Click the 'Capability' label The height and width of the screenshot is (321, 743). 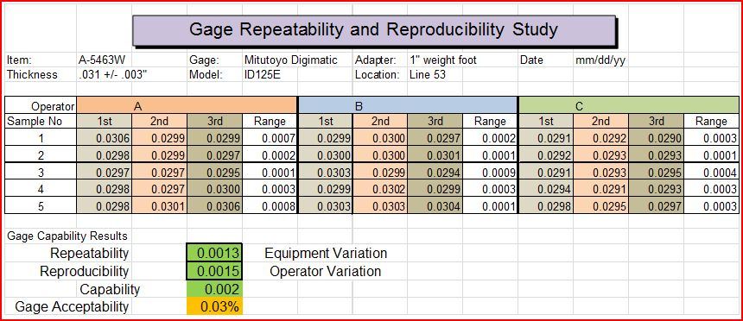click(110, 289)
